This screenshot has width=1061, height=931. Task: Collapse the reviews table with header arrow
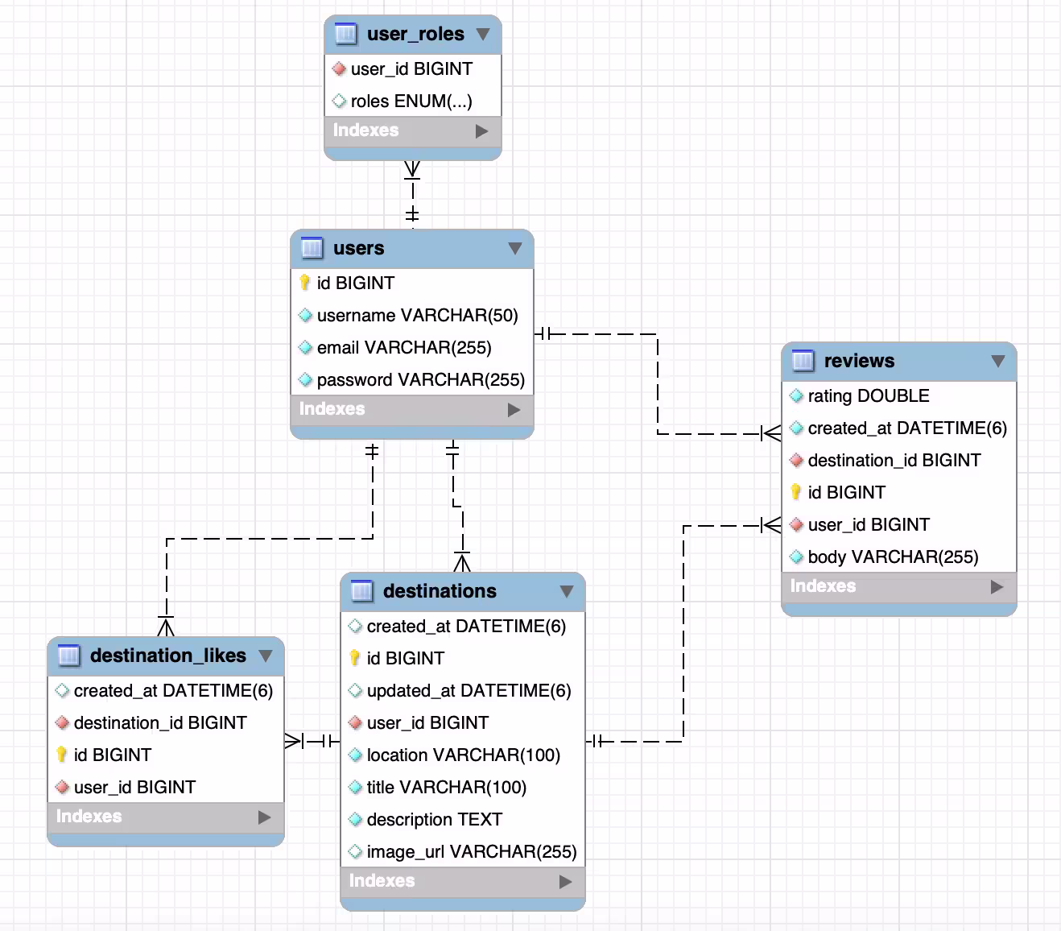point(998,361)
